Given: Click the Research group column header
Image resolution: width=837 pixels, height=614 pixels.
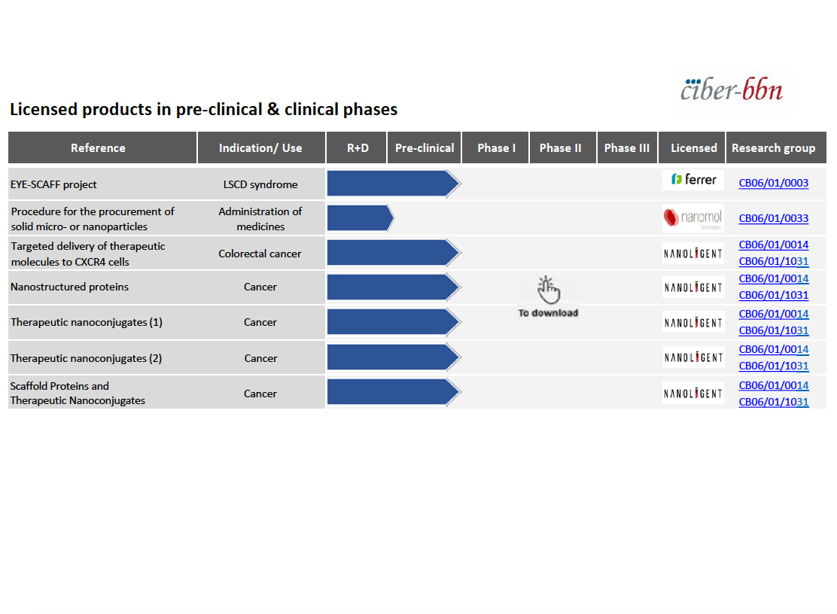Looking at the screenshot, I should click(775, 147).
